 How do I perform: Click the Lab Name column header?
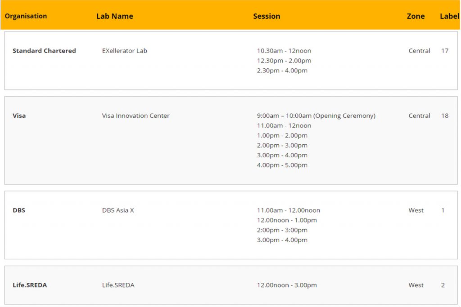click(x=115, y=16)
